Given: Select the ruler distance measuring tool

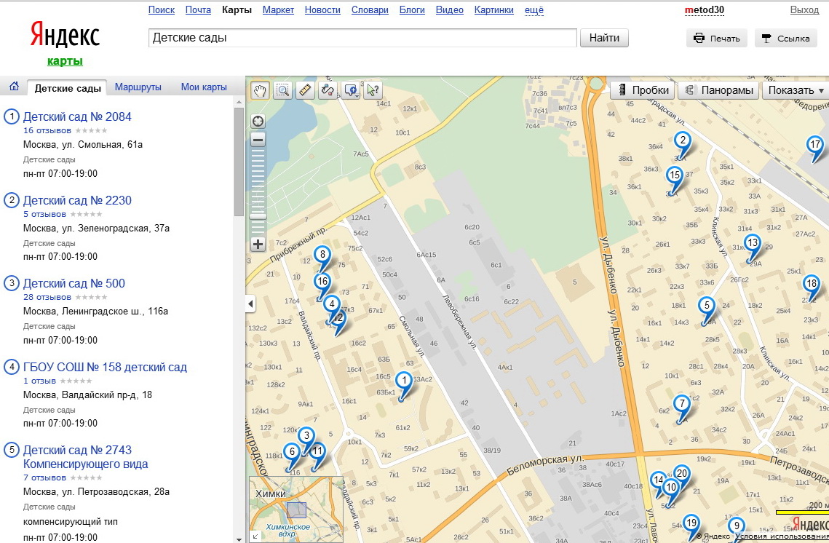Looking at the screenshot, I should coord(305,90).
